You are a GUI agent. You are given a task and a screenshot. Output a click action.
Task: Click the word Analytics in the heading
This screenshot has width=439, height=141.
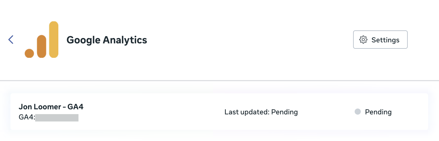click(x=125, y=40)
